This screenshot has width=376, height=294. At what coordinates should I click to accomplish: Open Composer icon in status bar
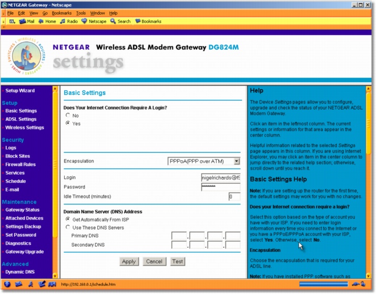coord(42,284)
